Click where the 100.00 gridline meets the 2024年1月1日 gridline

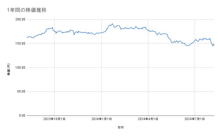101,67
